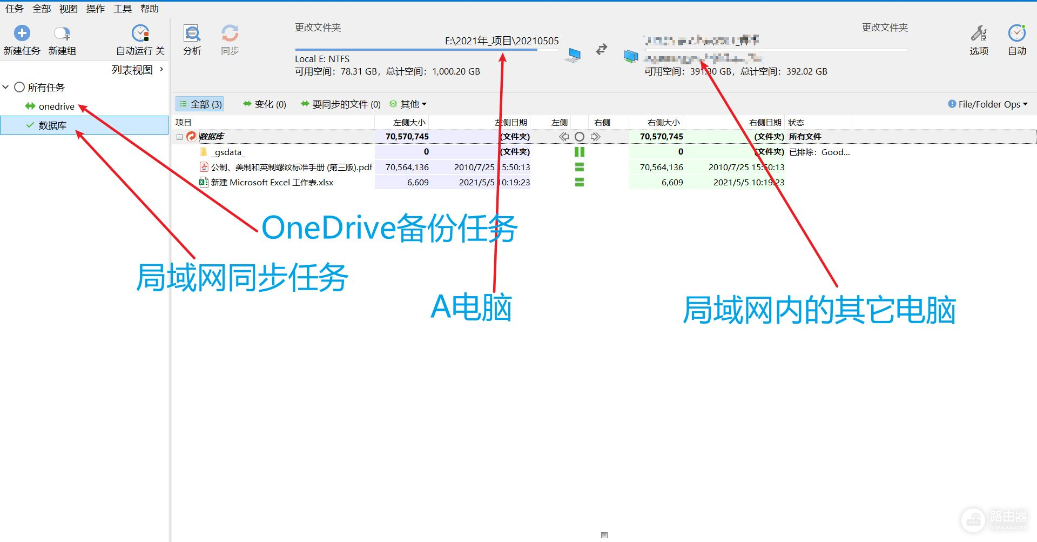The width and height of the screenshot is (1037, 542).
Task: Open the 任务 menu
Action: pyautogui.click(x=14, y=9)
